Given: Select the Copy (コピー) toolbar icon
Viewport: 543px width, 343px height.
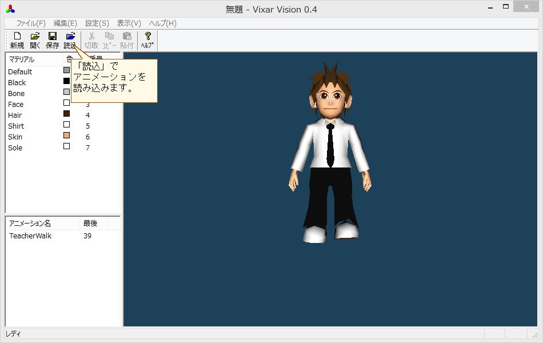Looking at the screenshot, I should click(x=109, y=39).
